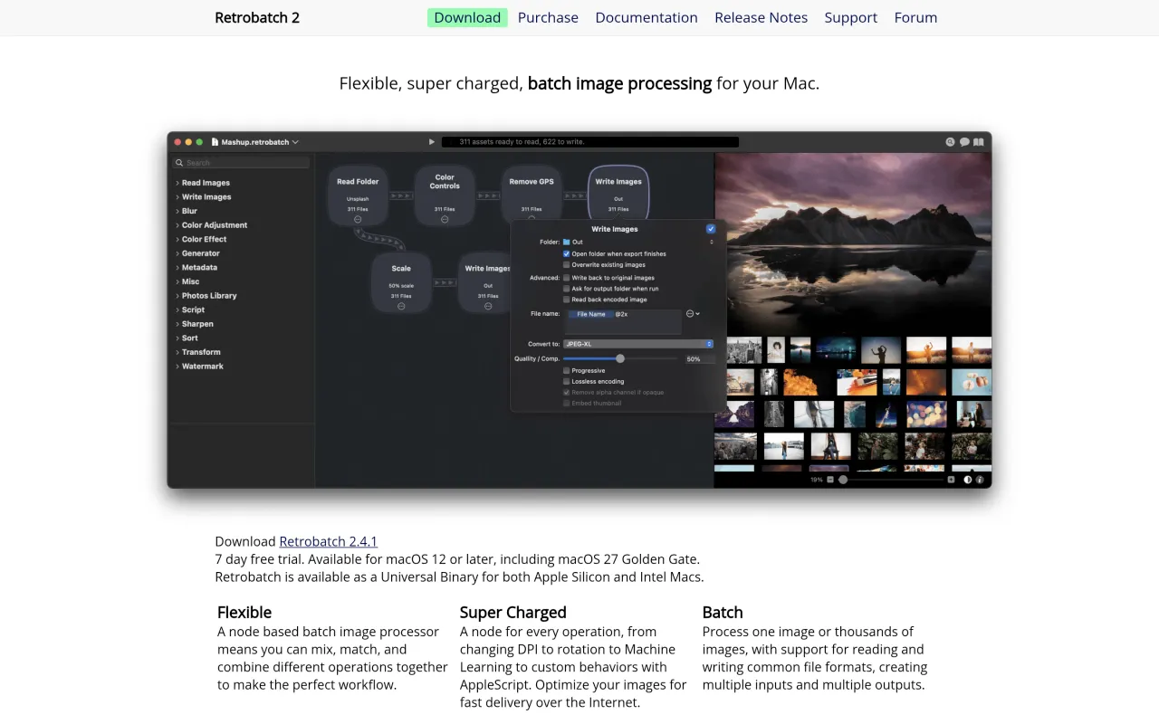Viewport: 1159px width, 724px height.
Task: Turn on Lossless encoding
Action: (x=567, y=382)
